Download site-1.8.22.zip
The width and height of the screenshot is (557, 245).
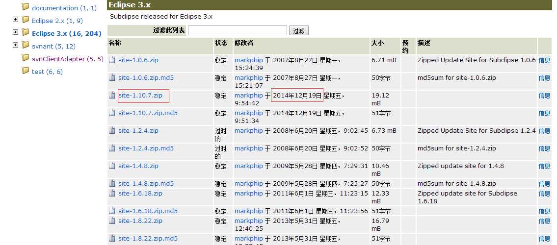[x=140, y=221]
